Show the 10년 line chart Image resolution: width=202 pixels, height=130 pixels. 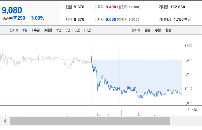coord(87,30)
